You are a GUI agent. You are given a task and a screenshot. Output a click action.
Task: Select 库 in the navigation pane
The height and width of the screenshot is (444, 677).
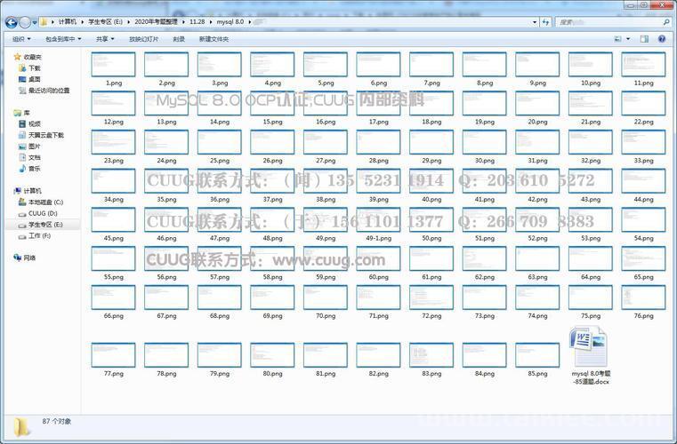(x=21, y=113)
